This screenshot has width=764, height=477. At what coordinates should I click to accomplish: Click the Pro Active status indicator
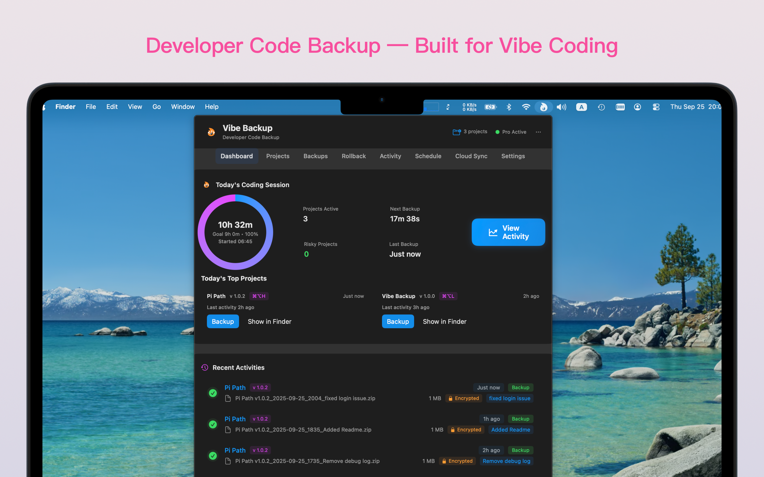(x=510, y=132)
